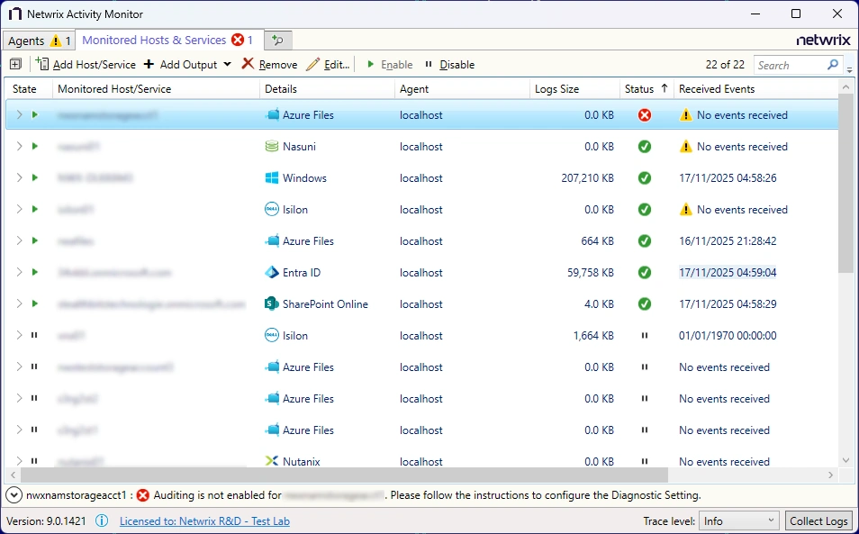Click the horizontal scrollbar of the table
This screenshot has width=859, height=534.
342,475
